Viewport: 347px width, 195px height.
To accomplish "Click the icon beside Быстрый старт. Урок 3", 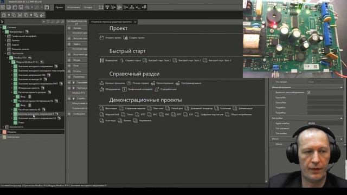I will click(205, 60).
